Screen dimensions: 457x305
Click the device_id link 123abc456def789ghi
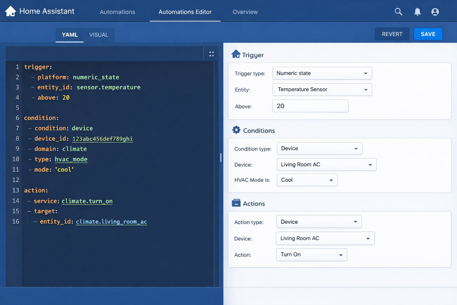[103, 139]
